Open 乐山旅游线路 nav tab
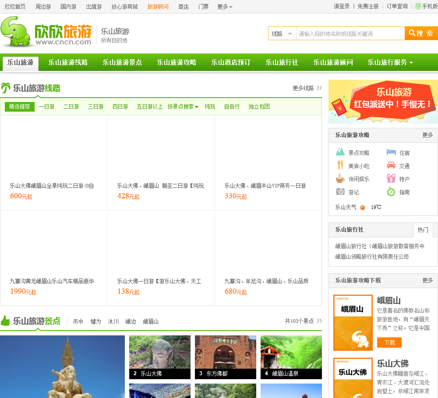 68,62
